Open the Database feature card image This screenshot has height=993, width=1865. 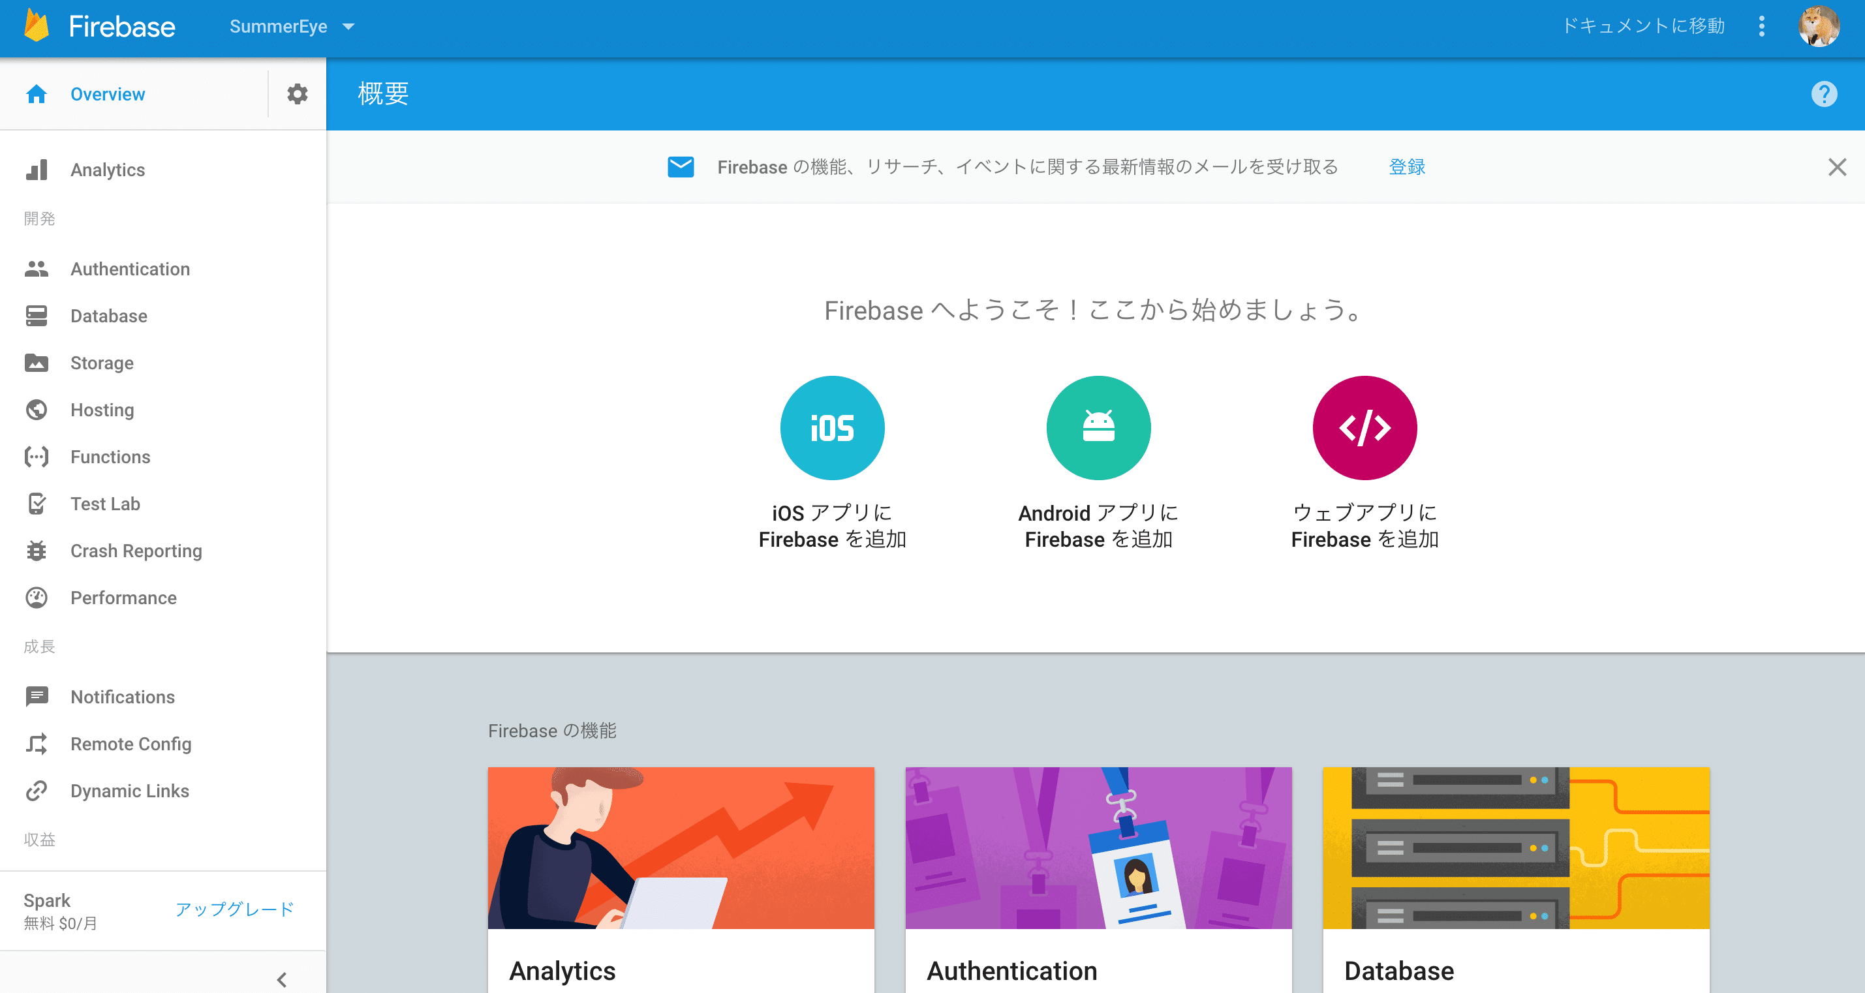(1516, 848)
